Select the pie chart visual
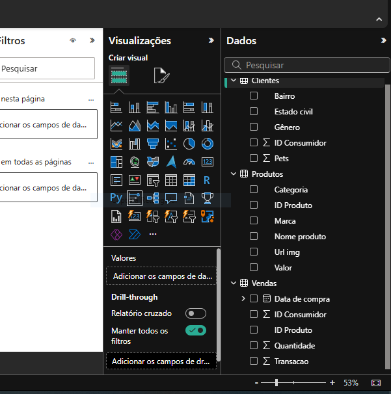The width and height of the screenshot is (391, 394). 189,144
